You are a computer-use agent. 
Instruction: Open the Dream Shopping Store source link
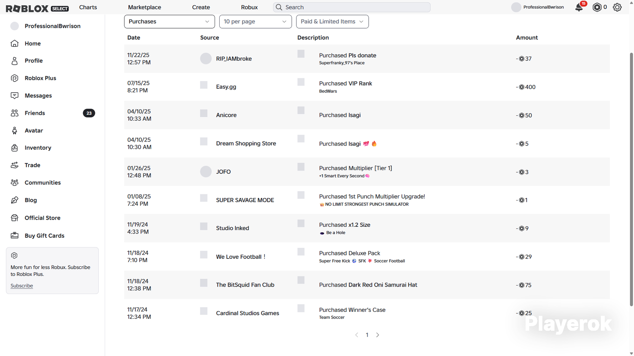(x=246, y=143)
